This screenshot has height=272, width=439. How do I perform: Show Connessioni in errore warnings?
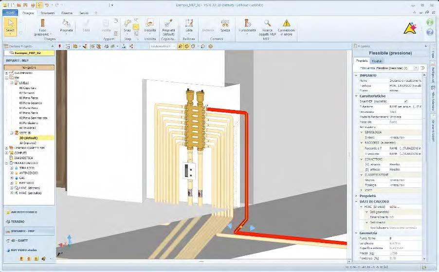[x=286, y=27]
